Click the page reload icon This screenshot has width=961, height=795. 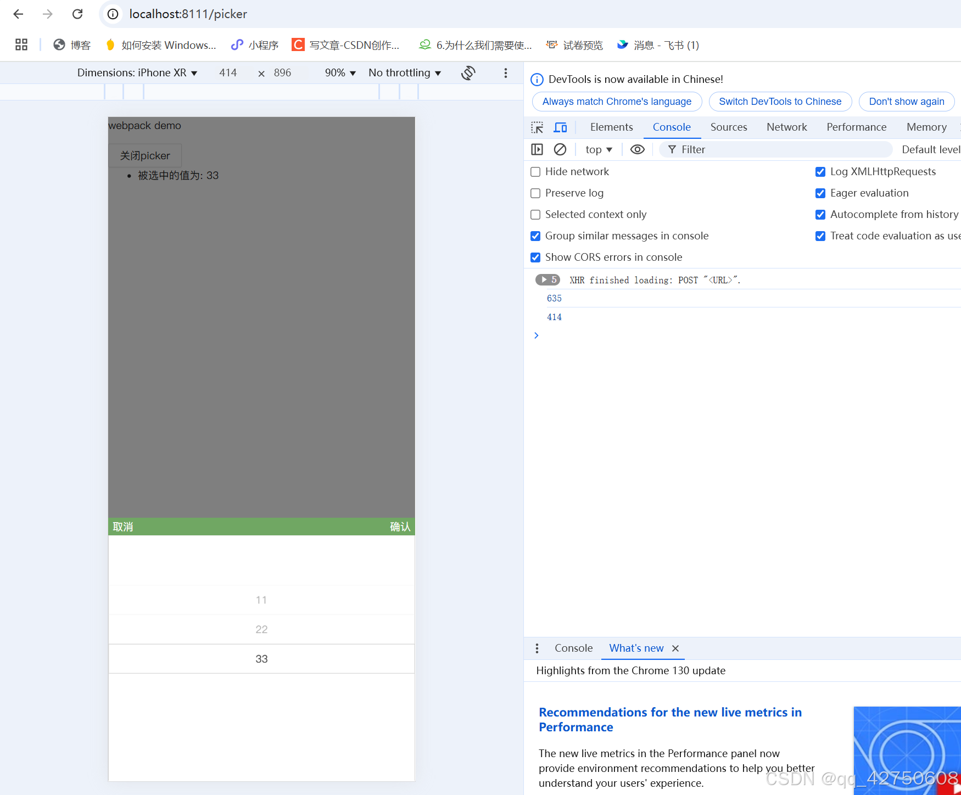77,14
